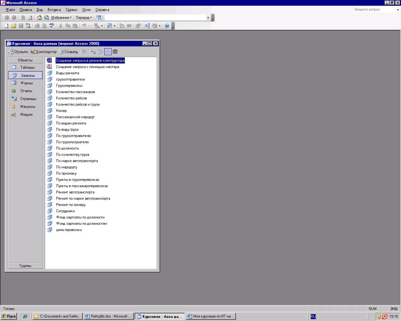Click query icon next to 'Сотрудники'
The image size is (401, 321).
pyautogui.click(x=49, y=211)
